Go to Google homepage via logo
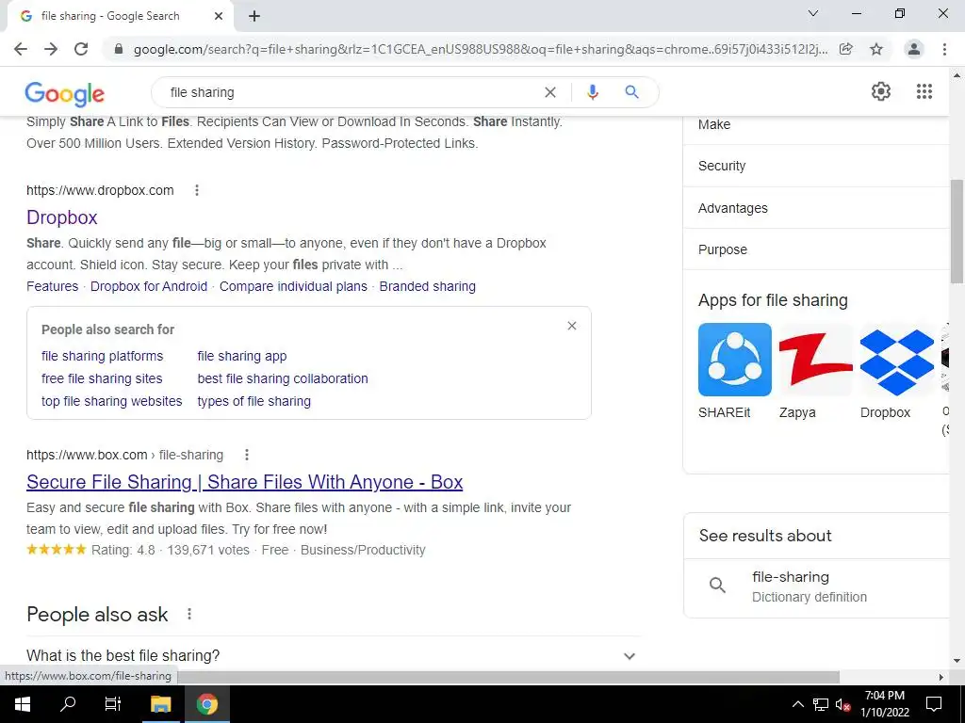 (65, 94)
